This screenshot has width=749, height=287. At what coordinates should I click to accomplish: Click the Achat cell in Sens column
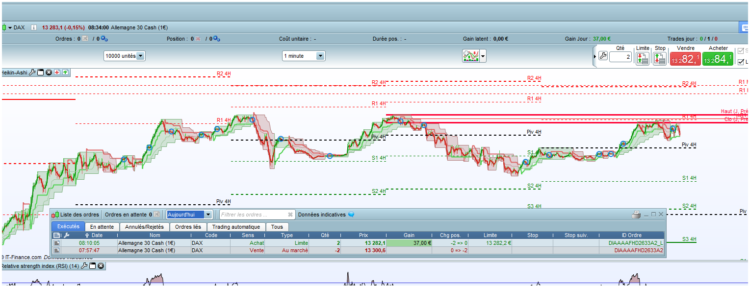(248, 243)
